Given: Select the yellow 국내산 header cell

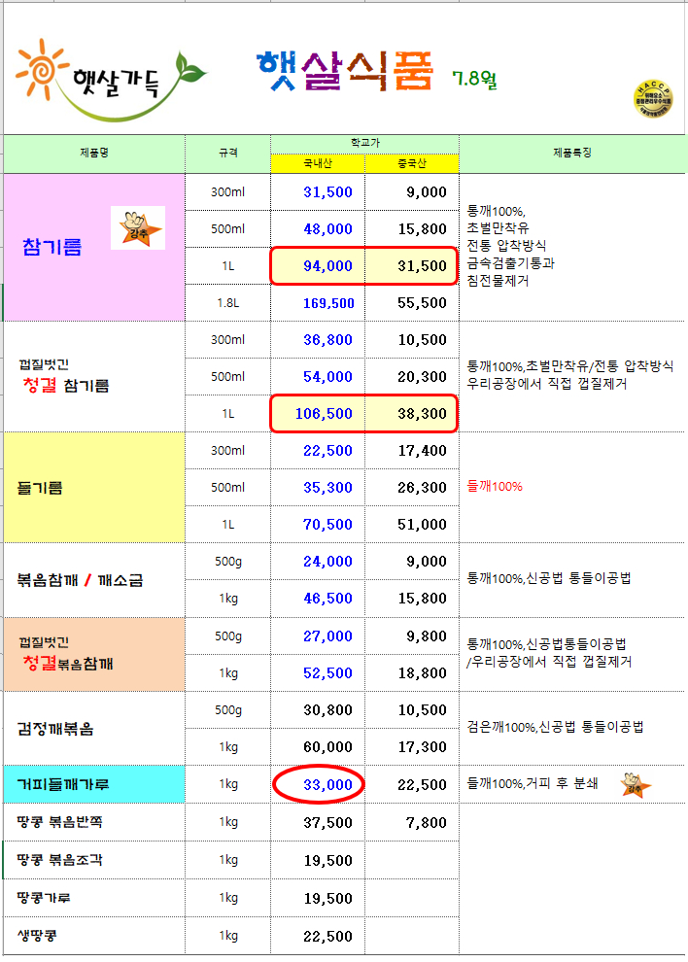Looking at the screenshot, I should point(318,164).
